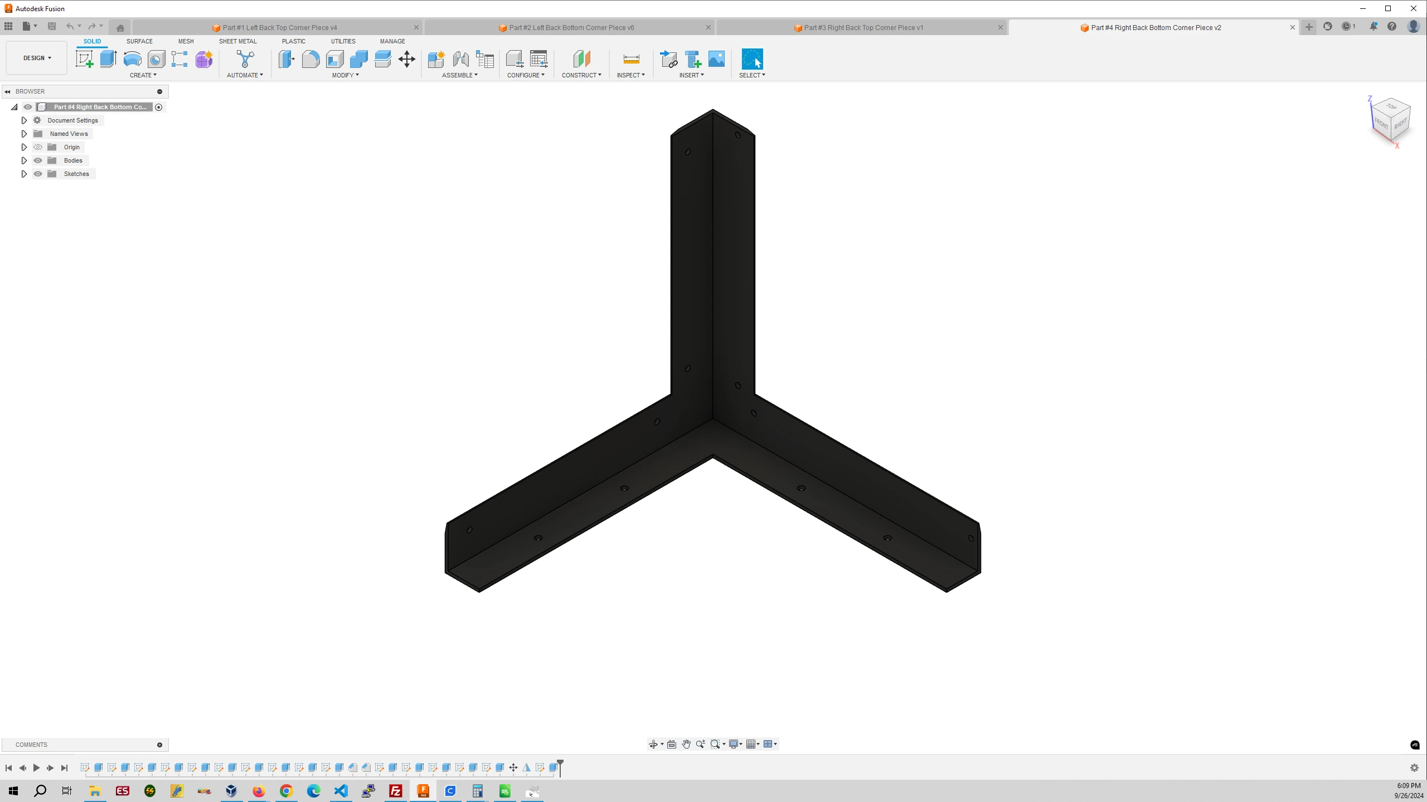Expand the Named Views folder
This screenshot has height=802, width=1427.
pos(24,134)
